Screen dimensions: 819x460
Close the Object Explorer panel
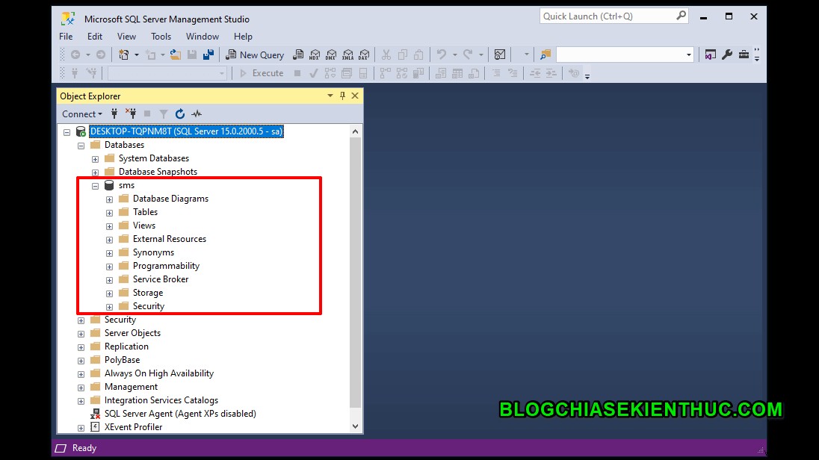355,96
